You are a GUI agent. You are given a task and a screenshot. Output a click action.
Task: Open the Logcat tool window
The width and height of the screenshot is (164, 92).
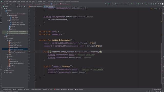tap(26, 89)
